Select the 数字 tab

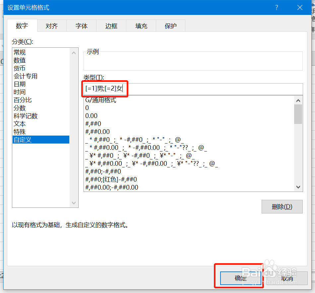point(22,26)
